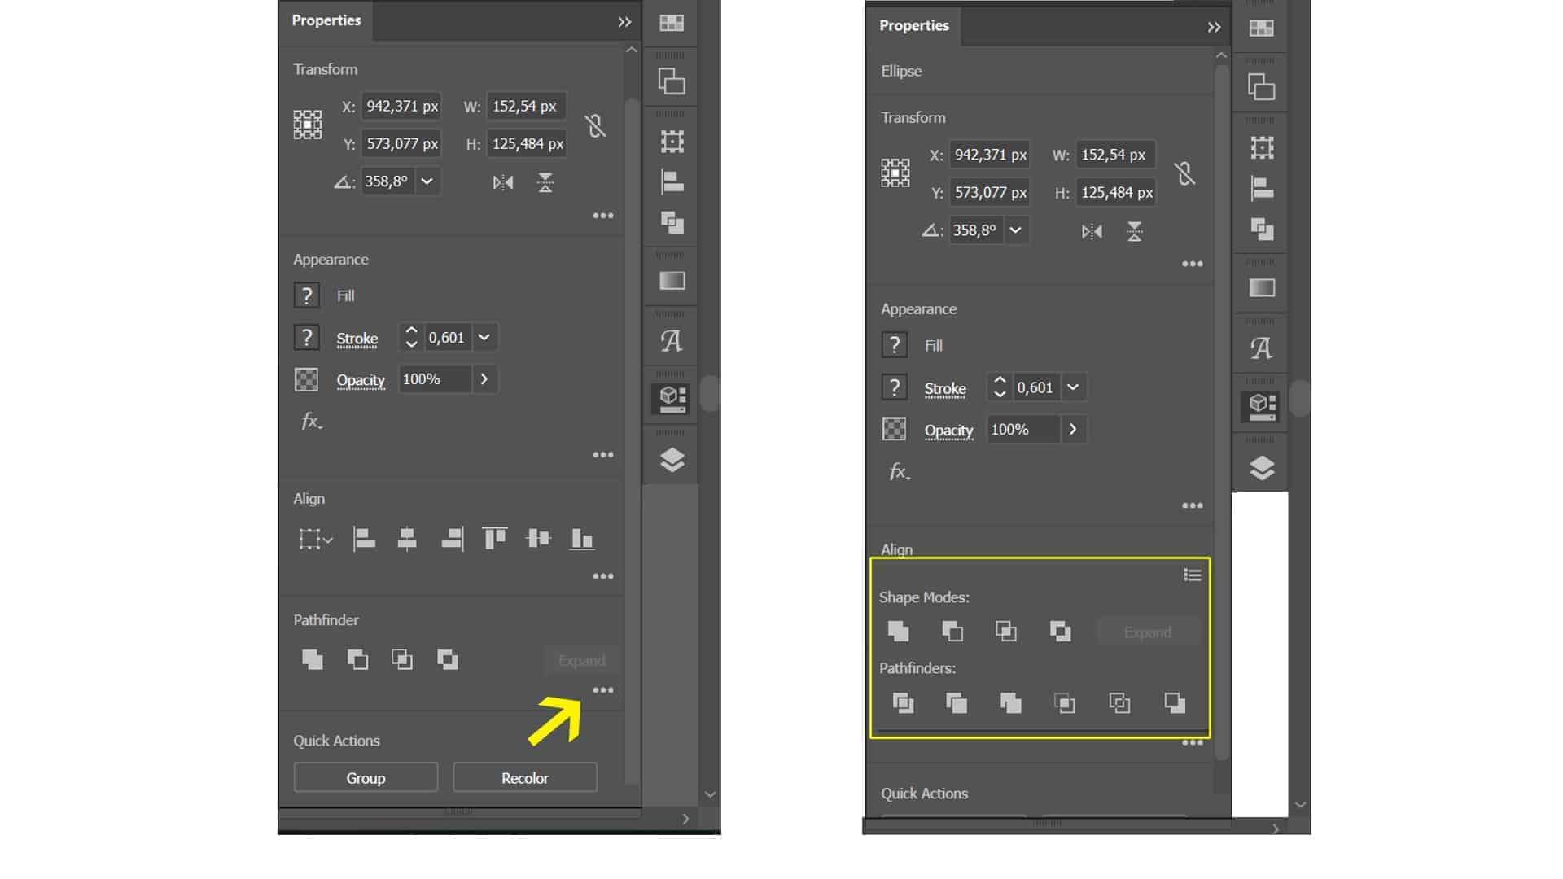
Task: Toggle constrain proportions link in right Transform
Action: coord(1184,173)
